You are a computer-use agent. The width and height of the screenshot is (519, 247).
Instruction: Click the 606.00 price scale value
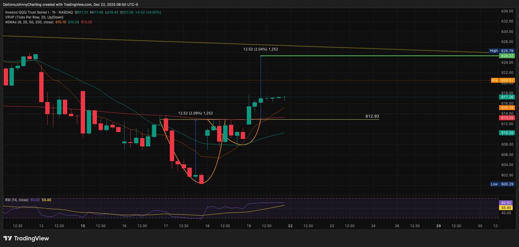point(508,155)
